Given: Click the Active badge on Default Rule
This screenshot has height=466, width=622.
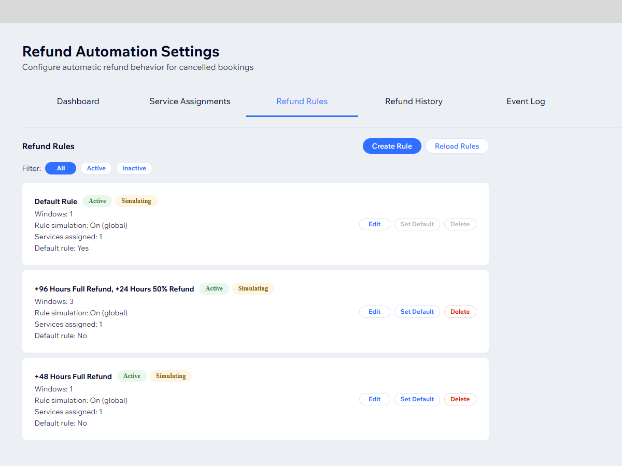Looking at the screenshot, I should [x=97, y=201].
